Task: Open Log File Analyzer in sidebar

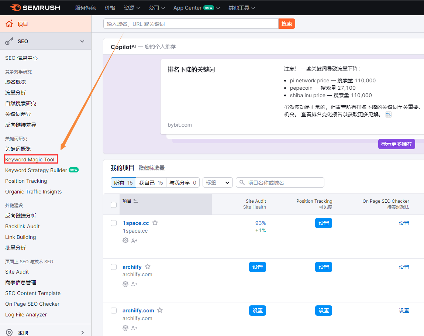Action: (26, 314)
